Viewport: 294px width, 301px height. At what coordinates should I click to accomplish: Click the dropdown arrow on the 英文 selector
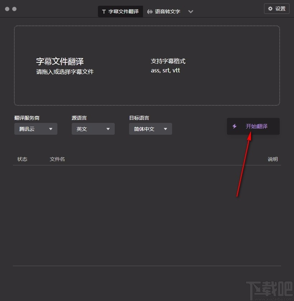click(108, 129)
